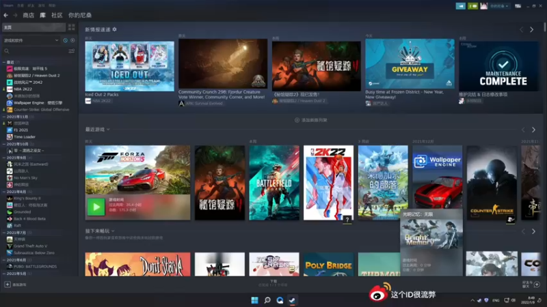Switch library to grid collections view
The image size is (547, 307).
pos(72,27)
